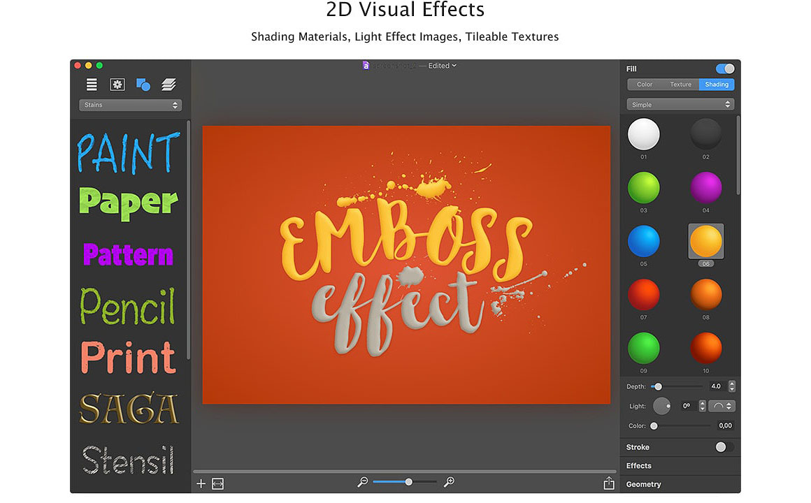Select orange shading material 08
The width and height of the screenshot is (811, 503).
[x=705, y=295]
